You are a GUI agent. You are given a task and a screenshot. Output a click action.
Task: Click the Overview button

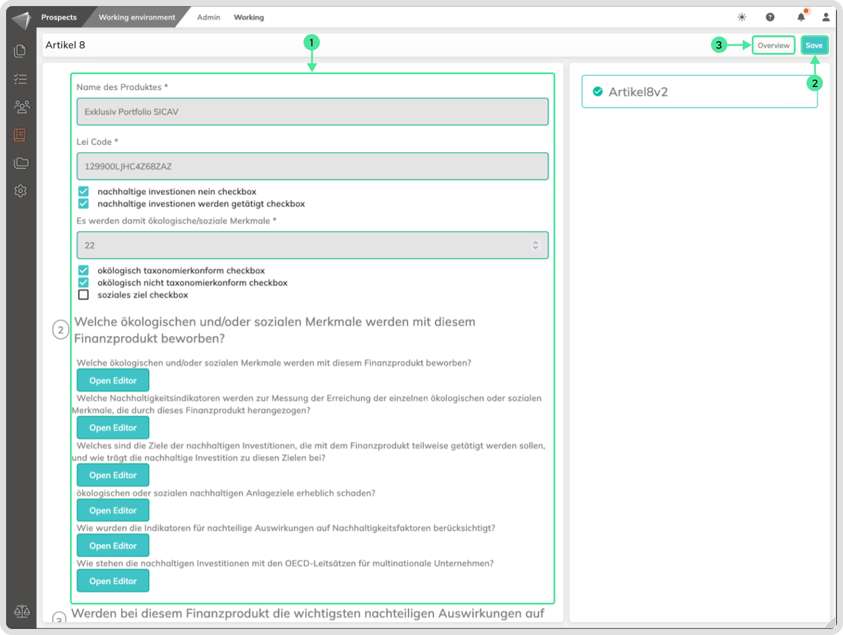(773, 46)
